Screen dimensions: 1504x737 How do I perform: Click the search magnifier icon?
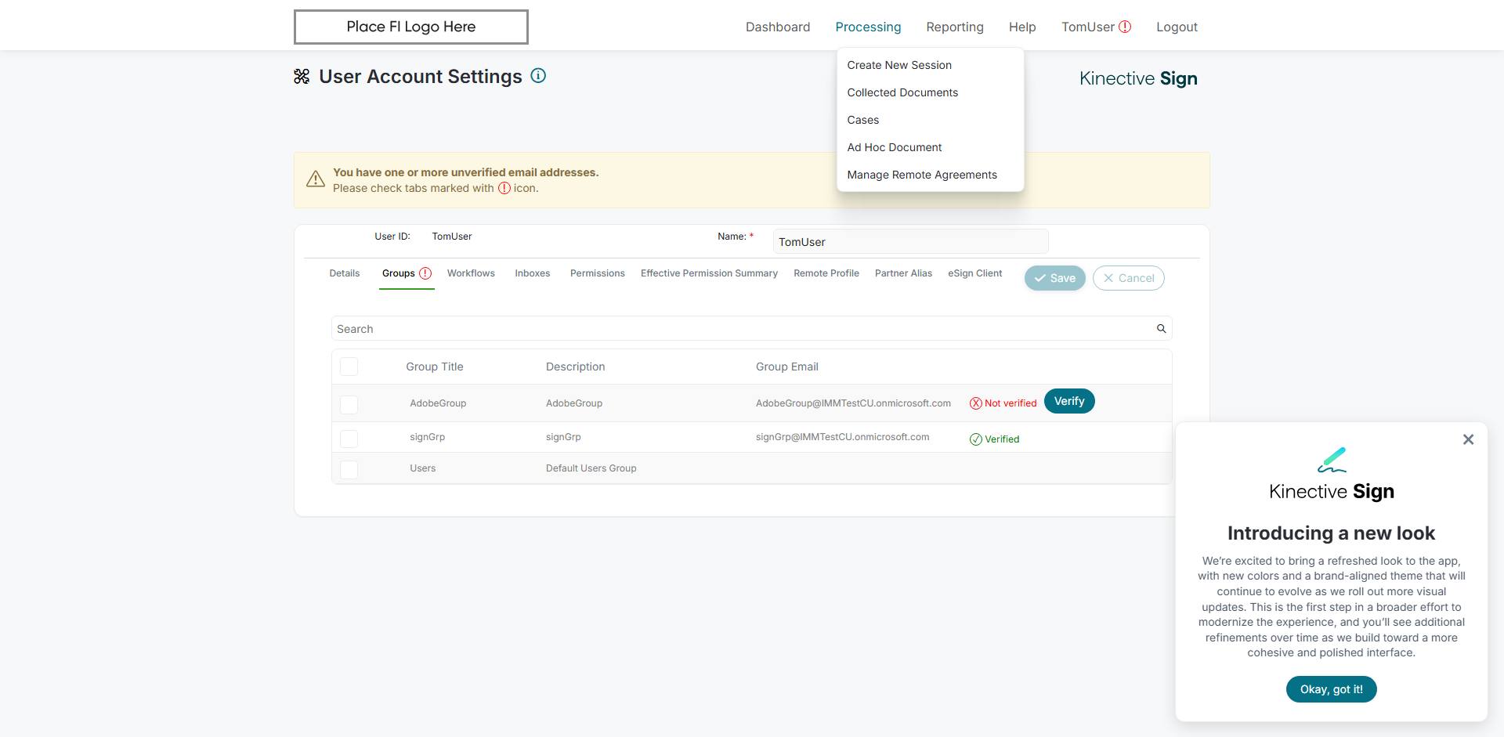1162,329
